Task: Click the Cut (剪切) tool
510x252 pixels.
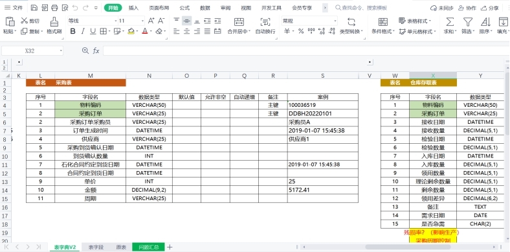Action: [30, 21]
